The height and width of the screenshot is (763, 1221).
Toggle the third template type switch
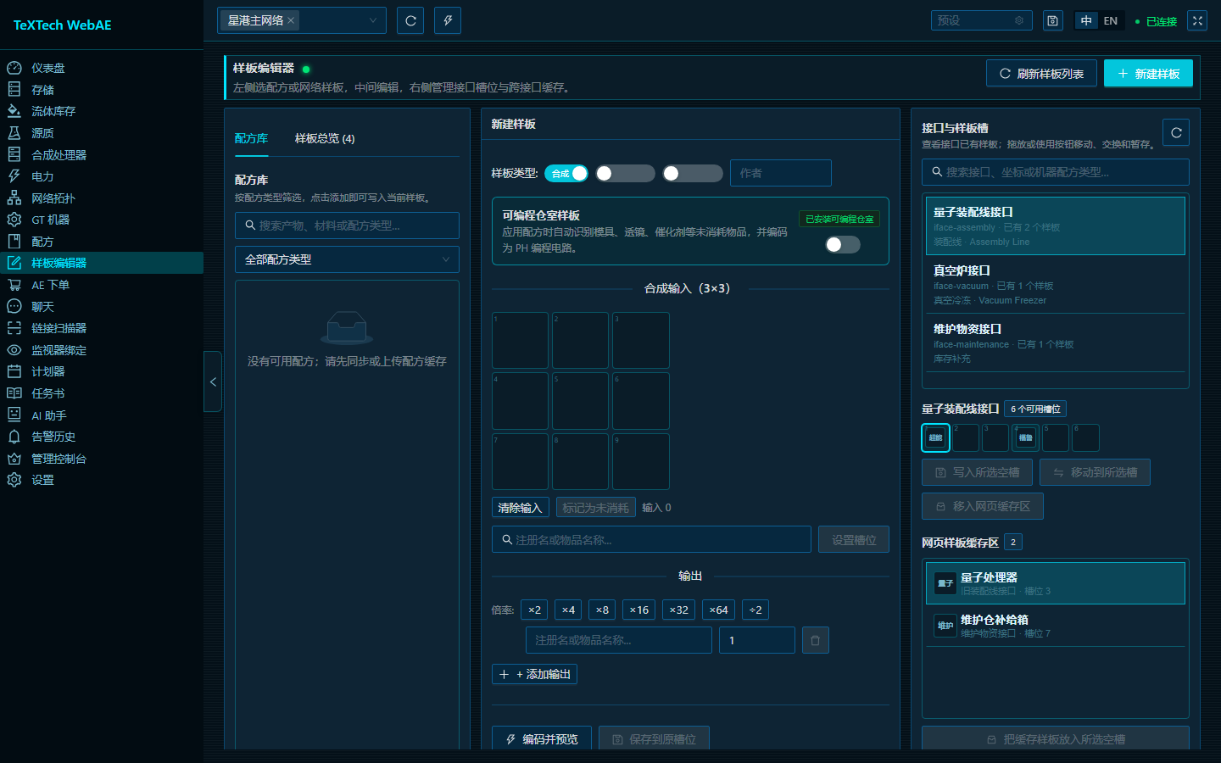coord(693,173)
